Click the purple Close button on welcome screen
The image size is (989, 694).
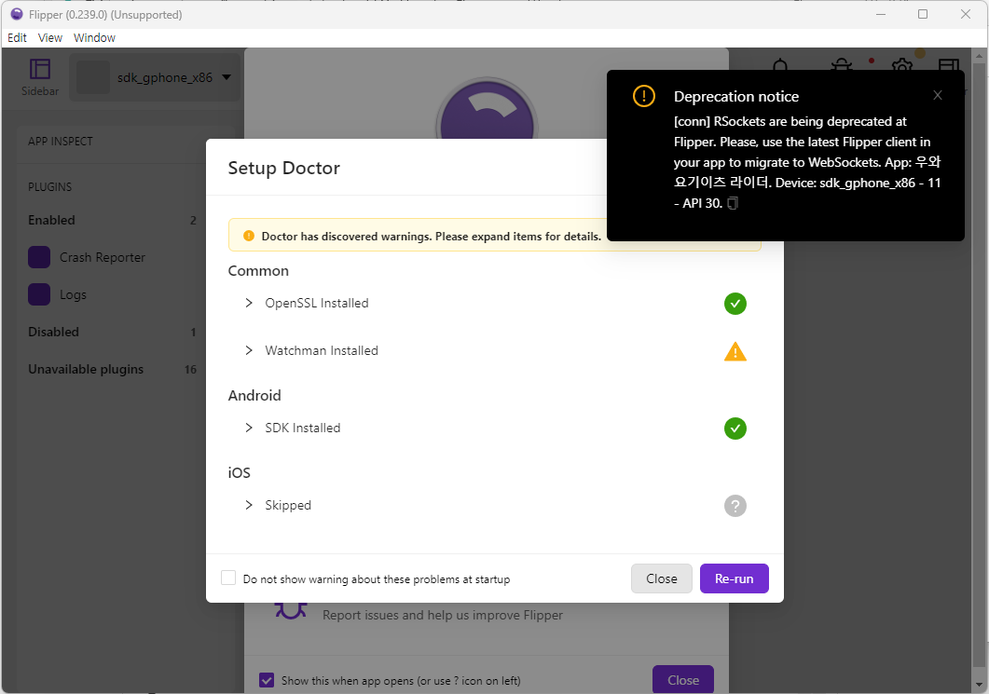point(683,680)
